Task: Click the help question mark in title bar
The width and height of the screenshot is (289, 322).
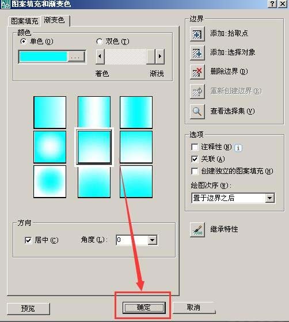Action: tap(272, 3)
